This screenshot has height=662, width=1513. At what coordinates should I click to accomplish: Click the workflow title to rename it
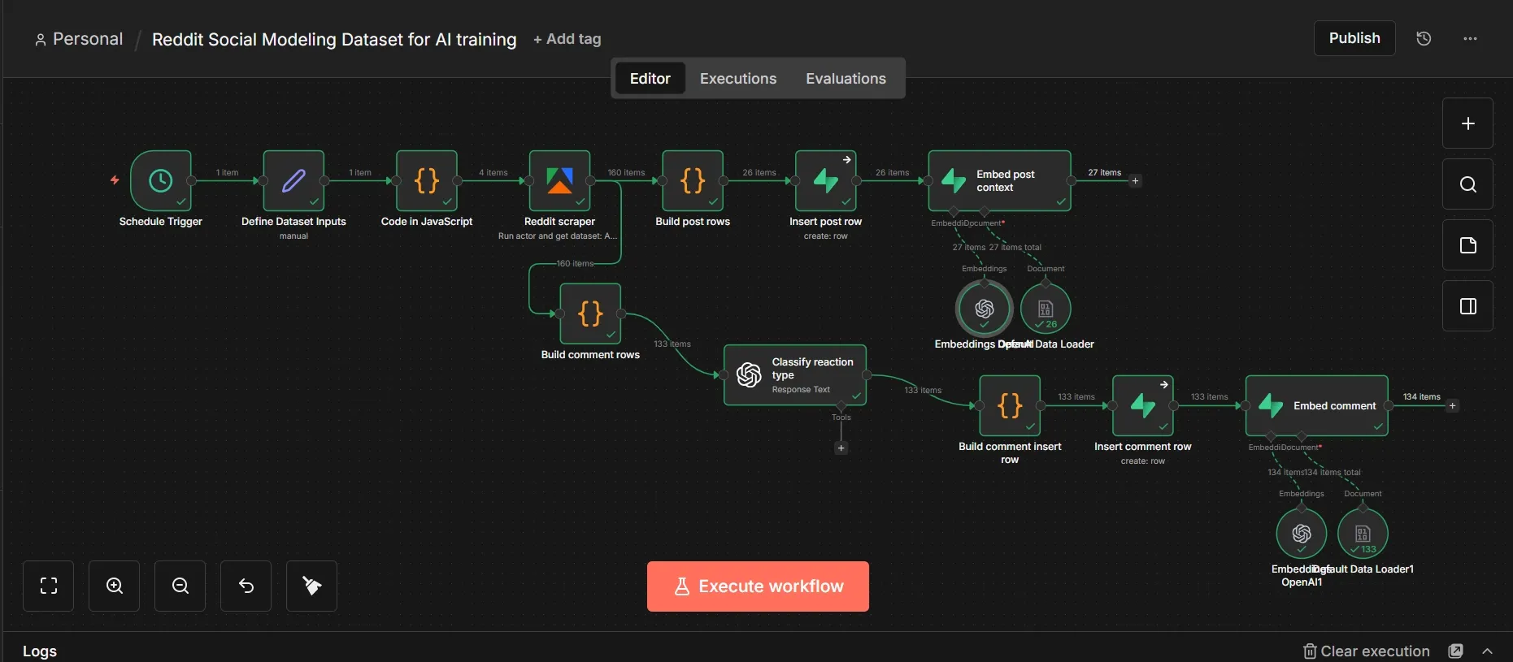coord(334,39)
